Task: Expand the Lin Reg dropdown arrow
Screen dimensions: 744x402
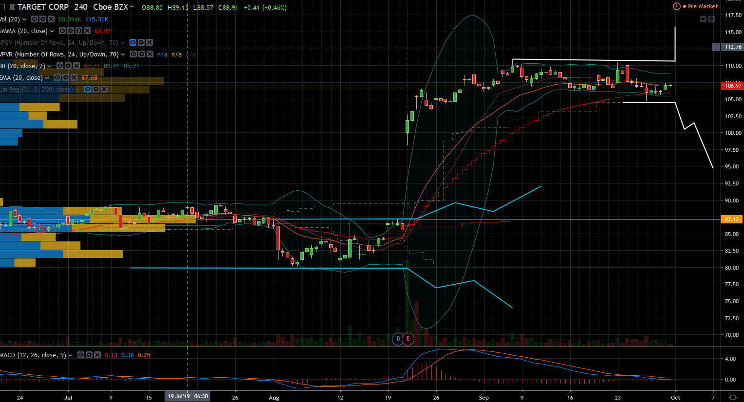Action: [77, 90]
